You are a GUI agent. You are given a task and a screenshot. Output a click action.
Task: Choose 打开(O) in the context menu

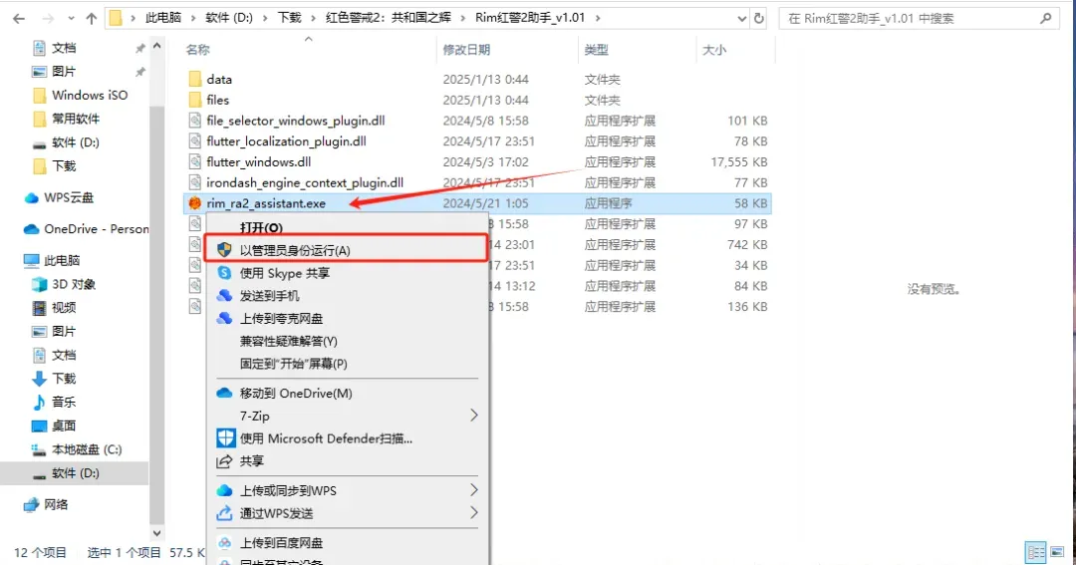[348, 227]
